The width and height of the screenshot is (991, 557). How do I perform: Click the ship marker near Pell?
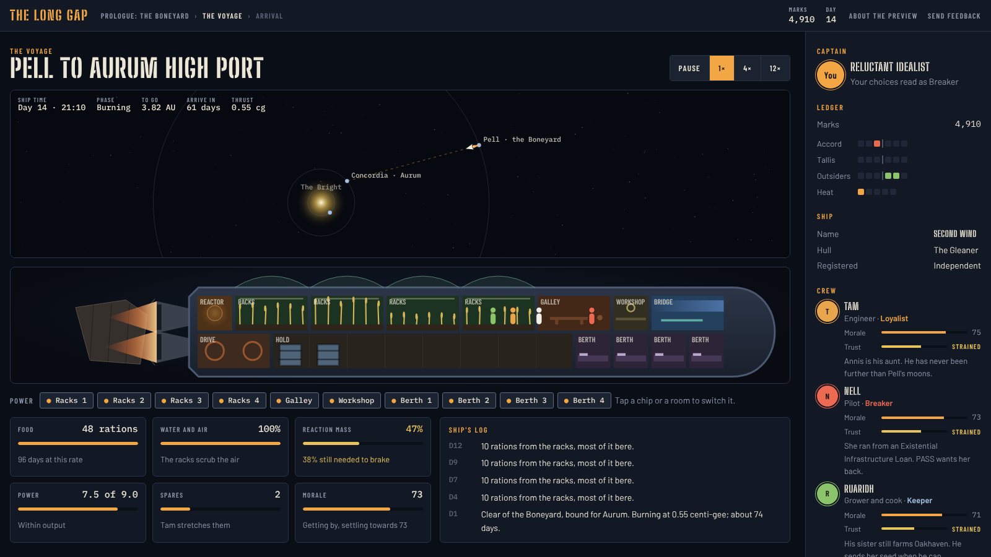(472, 147)
